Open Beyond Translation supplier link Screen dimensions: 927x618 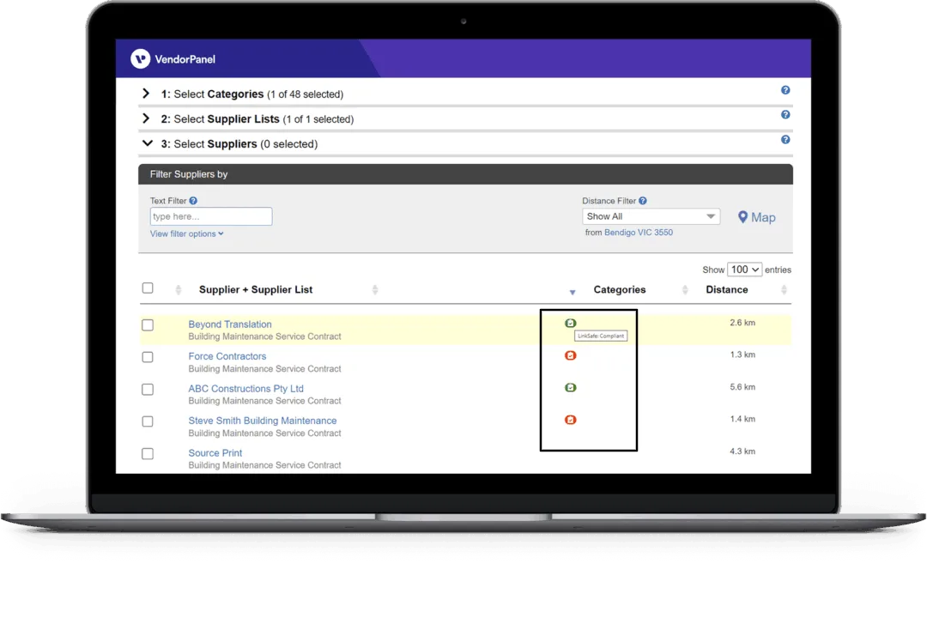click(230, 324)
